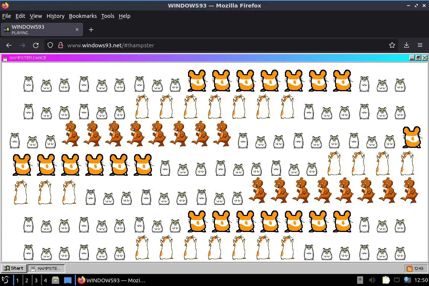Image resolution: width=429 pixels, height=286 pixels.
Task: Open the View menu
Action: point(36,16)
